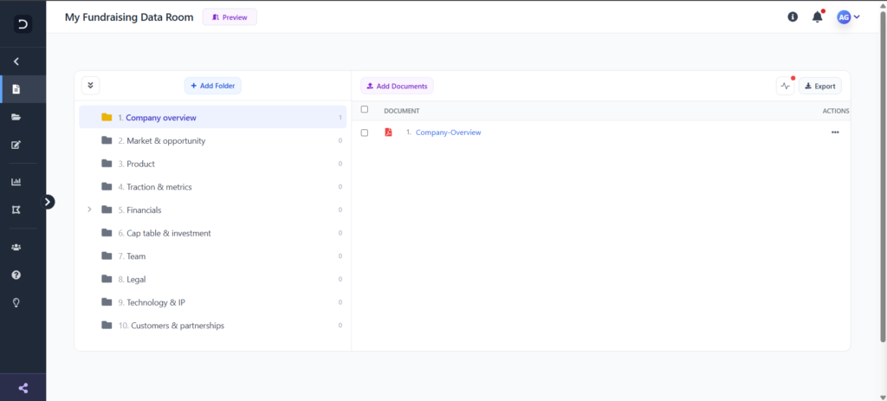This screenshot has height=401, width=887.
Task: Open the notifications bell icon
Action: [818, 17]
